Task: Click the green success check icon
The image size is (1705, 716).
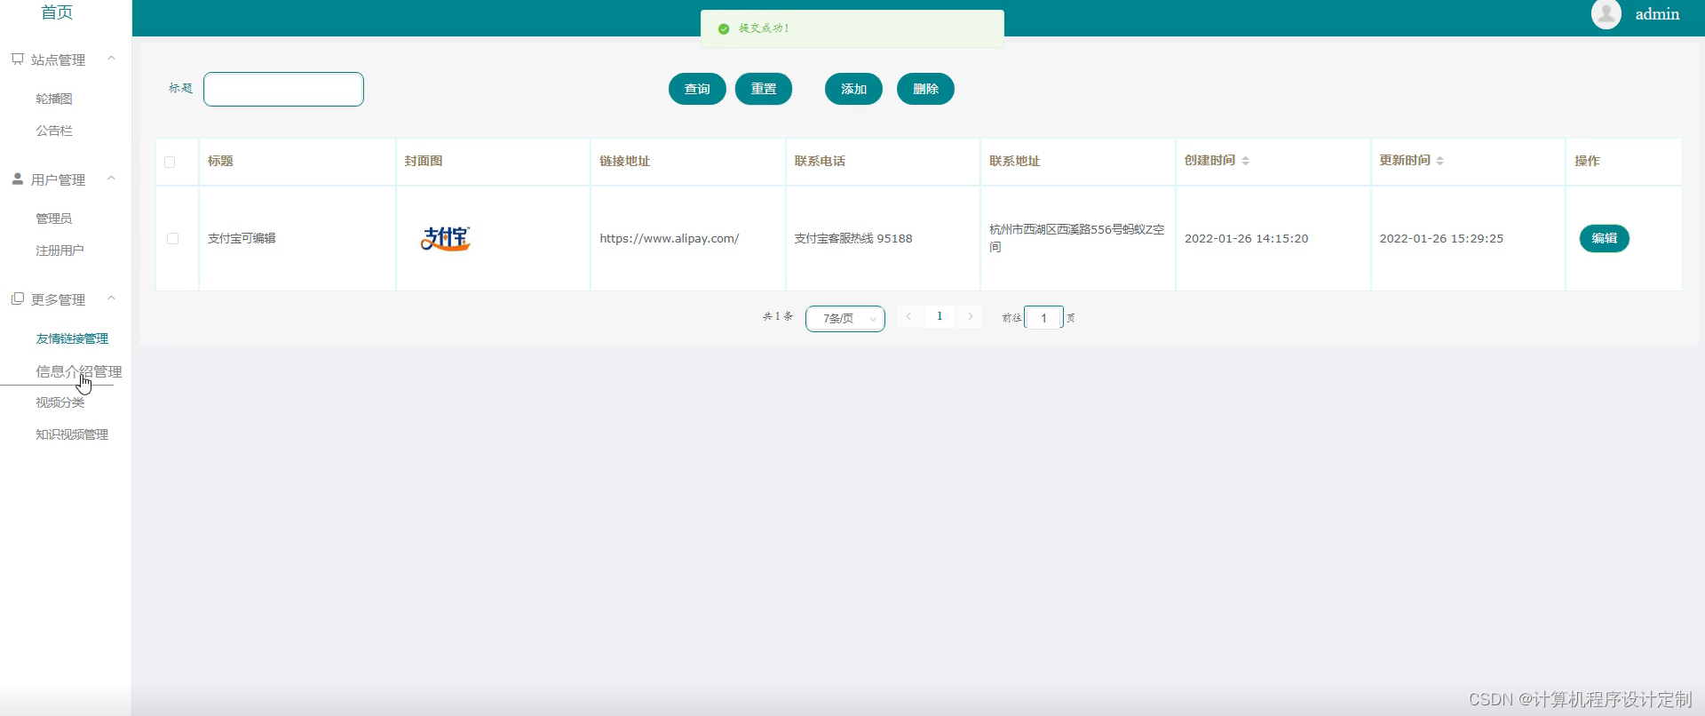Action: (x=723, y=28)
